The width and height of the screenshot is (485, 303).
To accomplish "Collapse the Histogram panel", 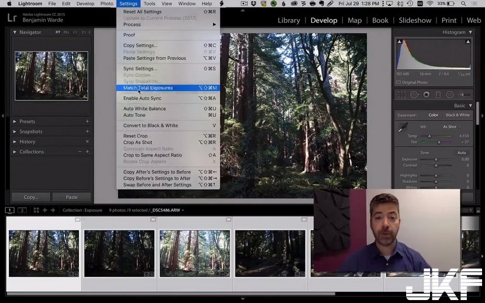I will (470, 32).
